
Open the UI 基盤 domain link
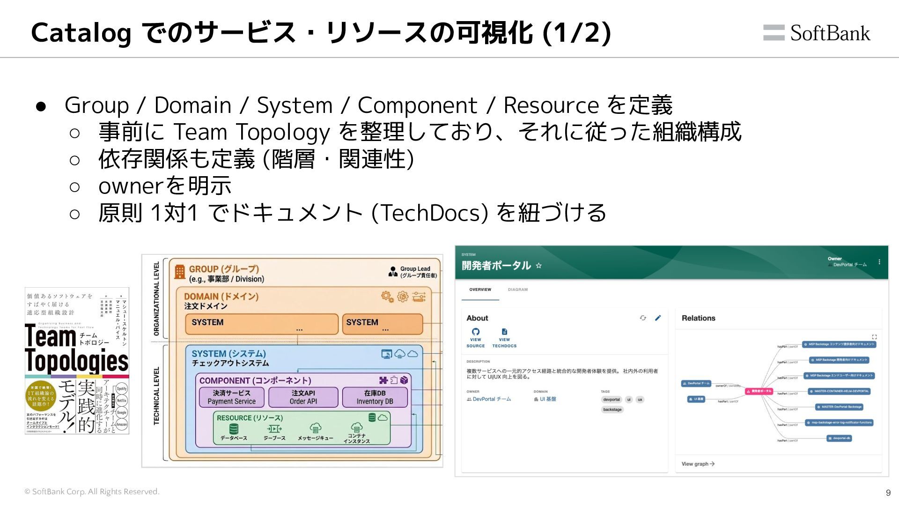click(547, 399)
